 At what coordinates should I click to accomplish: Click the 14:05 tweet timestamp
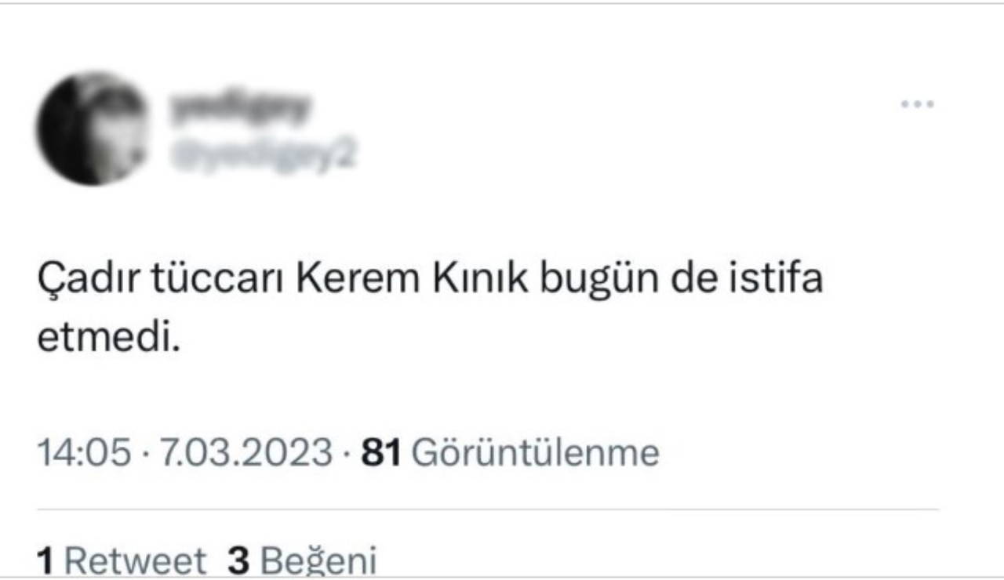tap(85, 453)
